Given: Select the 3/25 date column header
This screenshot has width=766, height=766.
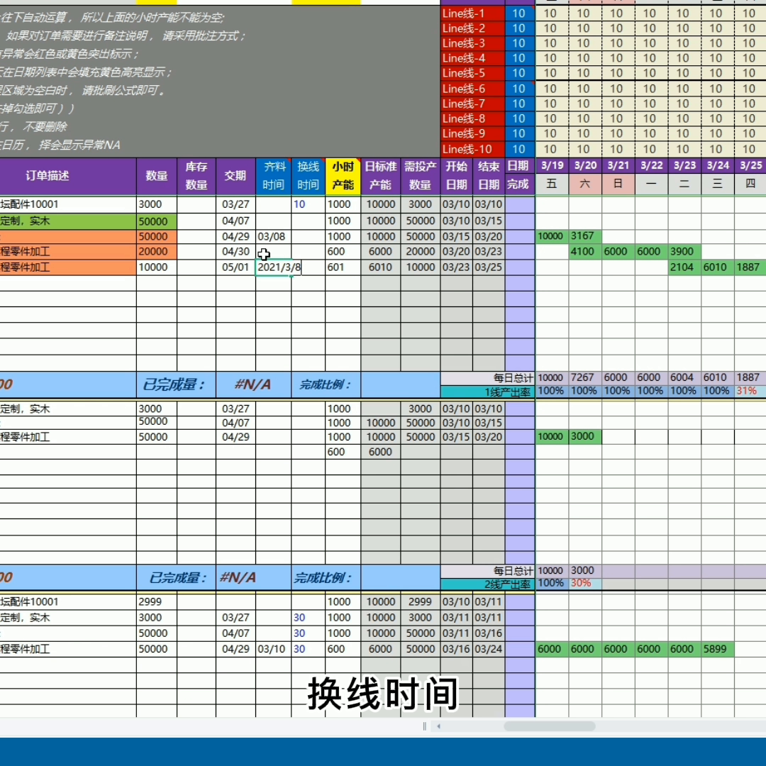Looking at the screenshot, I should tap(750, 165).
